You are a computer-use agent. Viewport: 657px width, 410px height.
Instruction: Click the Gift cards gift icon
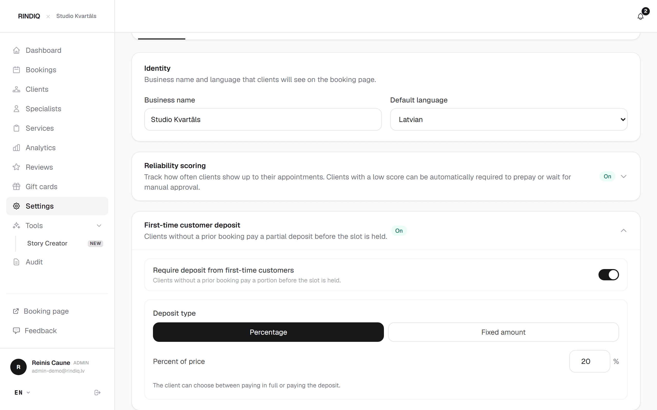tap(16, 187)
